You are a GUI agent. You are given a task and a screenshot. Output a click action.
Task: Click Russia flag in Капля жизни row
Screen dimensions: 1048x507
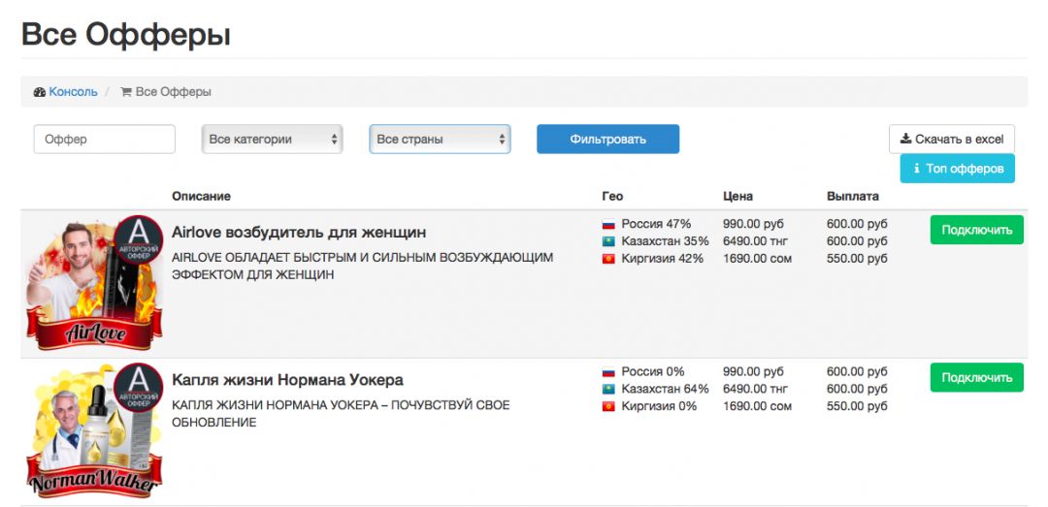608,372
